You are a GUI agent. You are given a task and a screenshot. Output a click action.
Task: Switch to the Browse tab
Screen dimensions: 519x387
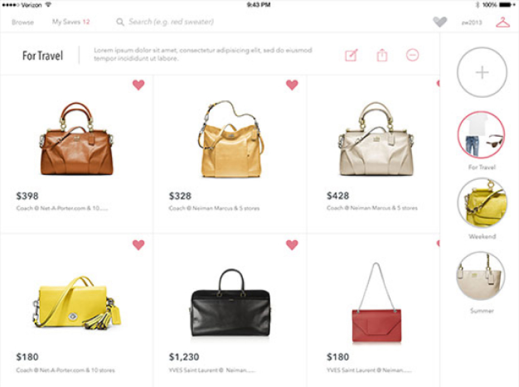point(22,22)
